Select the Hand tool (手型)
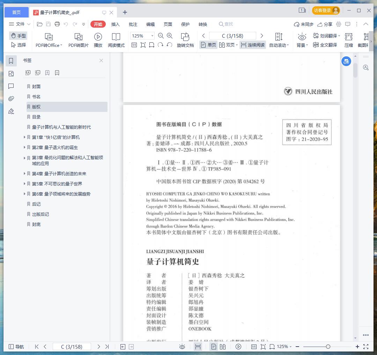 point(19,36)
